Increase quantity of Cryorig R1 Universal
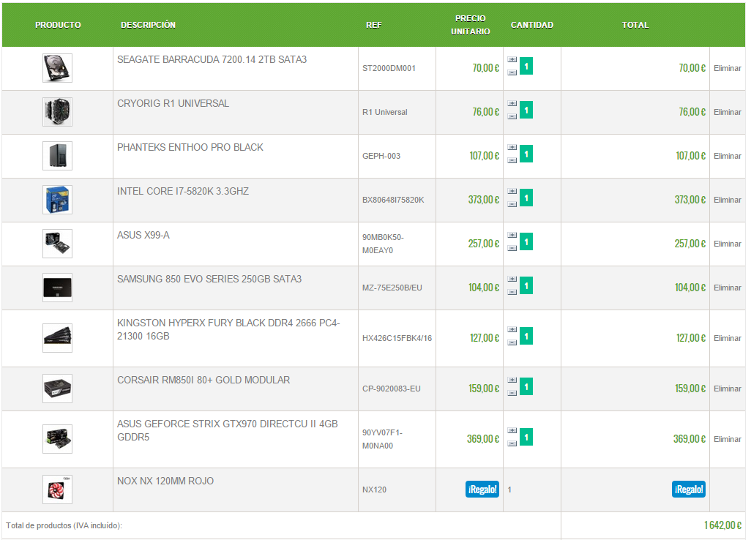The image size is (751, 540). coord(512,104)
